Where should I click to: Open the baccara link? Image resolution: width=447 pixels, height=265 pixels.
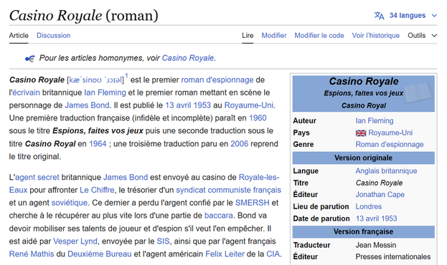tap(219, 216)
